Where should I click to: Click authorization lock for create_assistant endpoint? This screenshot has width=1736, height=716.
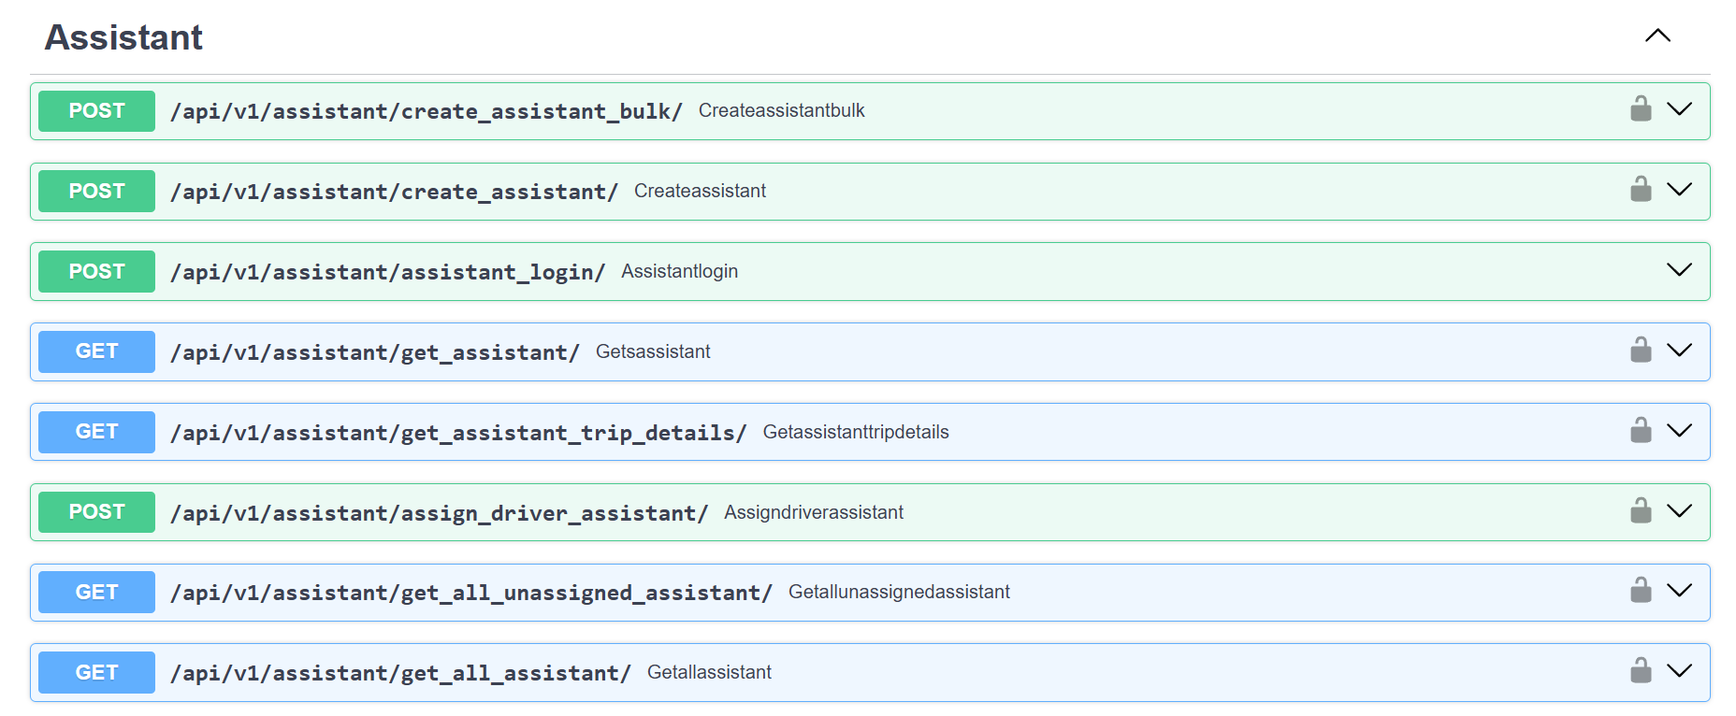[1641, 190]
